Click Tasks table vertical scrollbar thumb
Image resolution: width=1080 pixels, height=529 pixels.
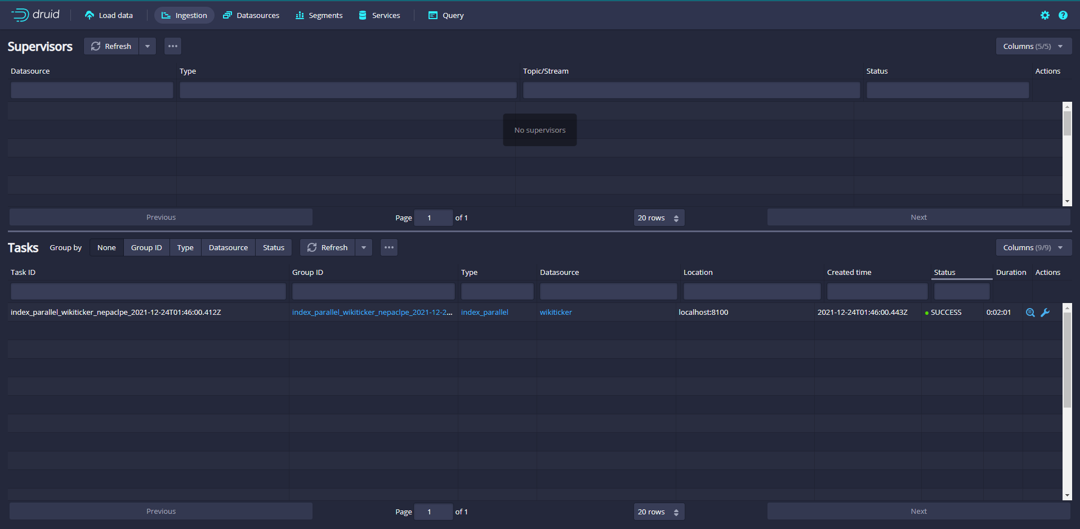coord(1067,360)
